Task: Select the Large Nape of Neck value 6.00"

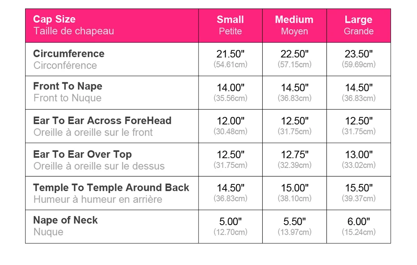Action: click(359, 222)
